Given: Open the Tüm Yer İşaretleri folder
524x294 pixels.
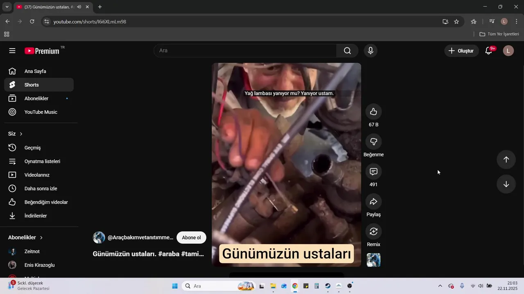Looking at the screenshot, I should [499, 34].
